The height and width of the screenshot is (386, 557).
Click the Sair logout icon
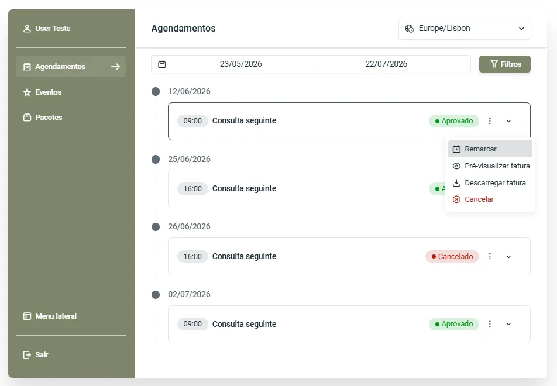point(27,355)
